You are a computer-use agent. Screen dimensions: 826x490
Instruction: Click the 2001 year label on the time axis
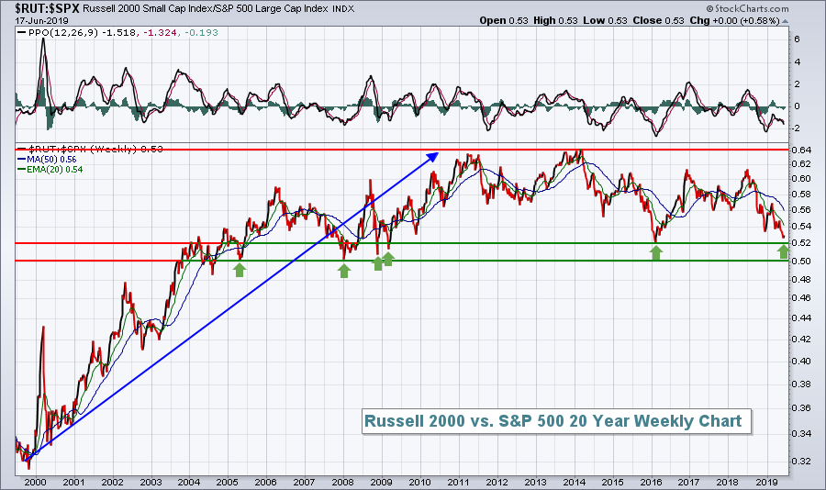pos(73,482)
